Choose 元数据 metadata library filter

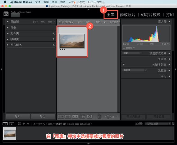tap(97, 22)
